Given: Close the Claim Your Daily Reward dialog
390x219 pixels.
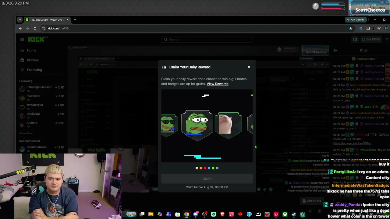Looking at the screenshot, I should (249, 67).
